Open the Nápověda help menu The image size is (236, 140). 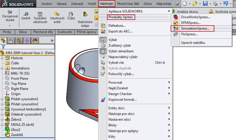(x=164, y=3)
